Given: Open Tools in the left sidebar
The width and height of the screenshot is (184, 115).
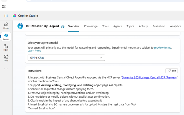Looking at the screenshot, I should [x=6, y=58].
